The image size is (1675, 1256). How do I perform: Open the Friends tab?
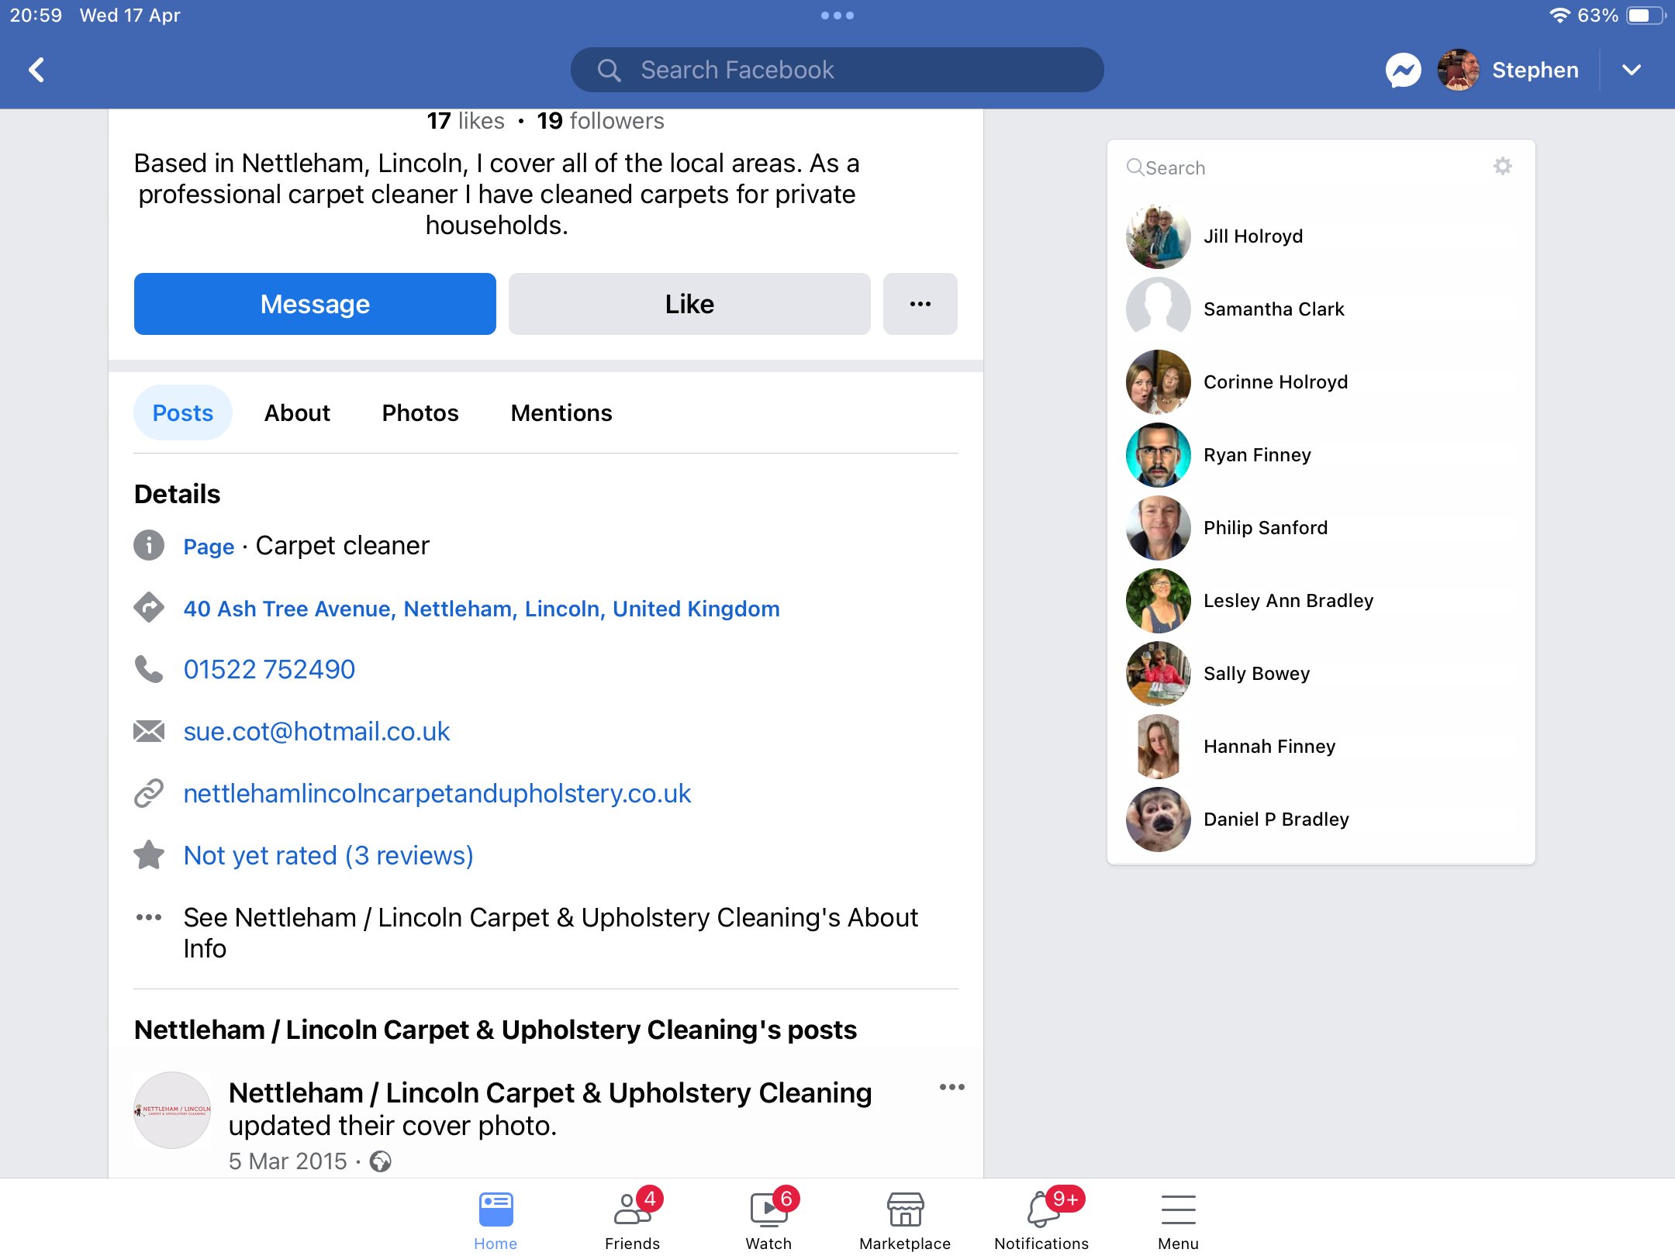pyautogui.click(x=633, y=1220)
